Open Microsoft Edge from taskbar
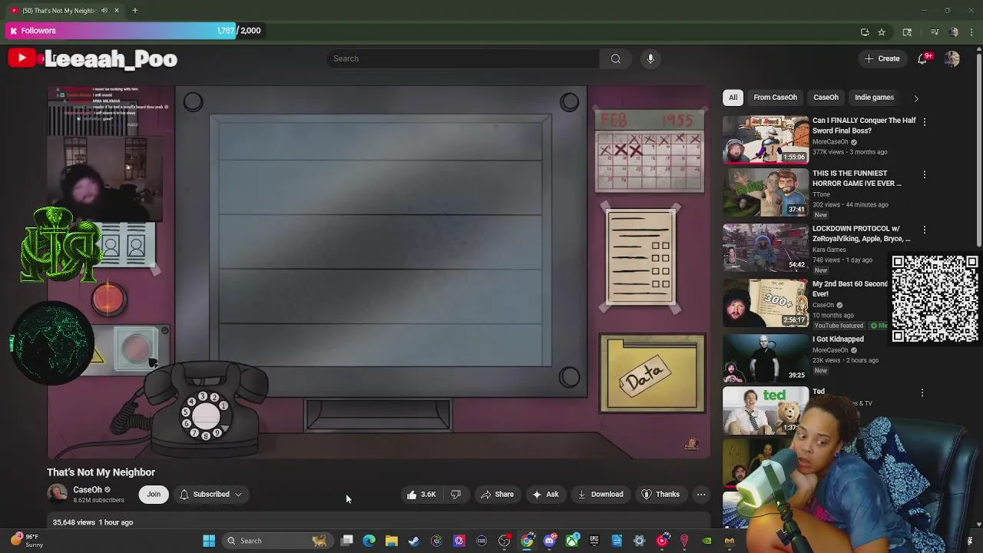The width and height of the screenshot is (983, 553). (369, 541)
